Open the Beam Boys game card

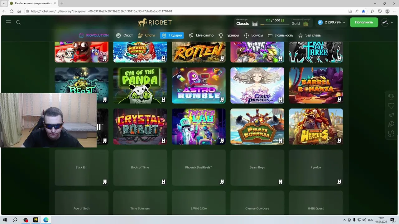(x=257, y=167)
